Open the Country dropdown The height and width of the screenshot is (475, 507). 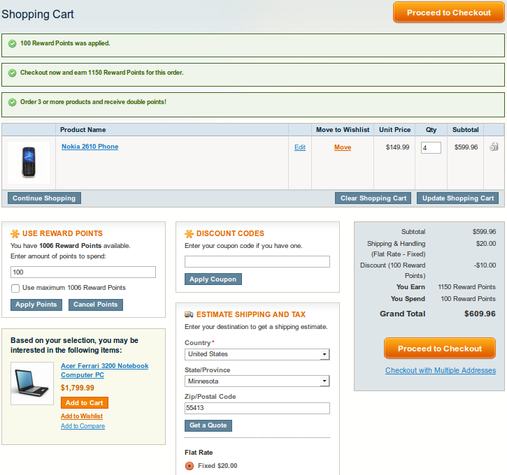click(x=257, y=354)
